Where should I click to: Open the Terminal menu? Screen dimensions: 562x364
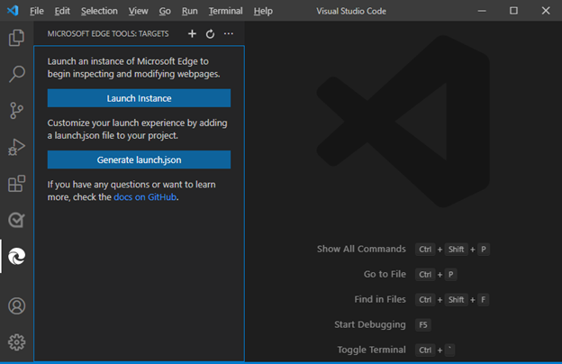click(225, 11)
